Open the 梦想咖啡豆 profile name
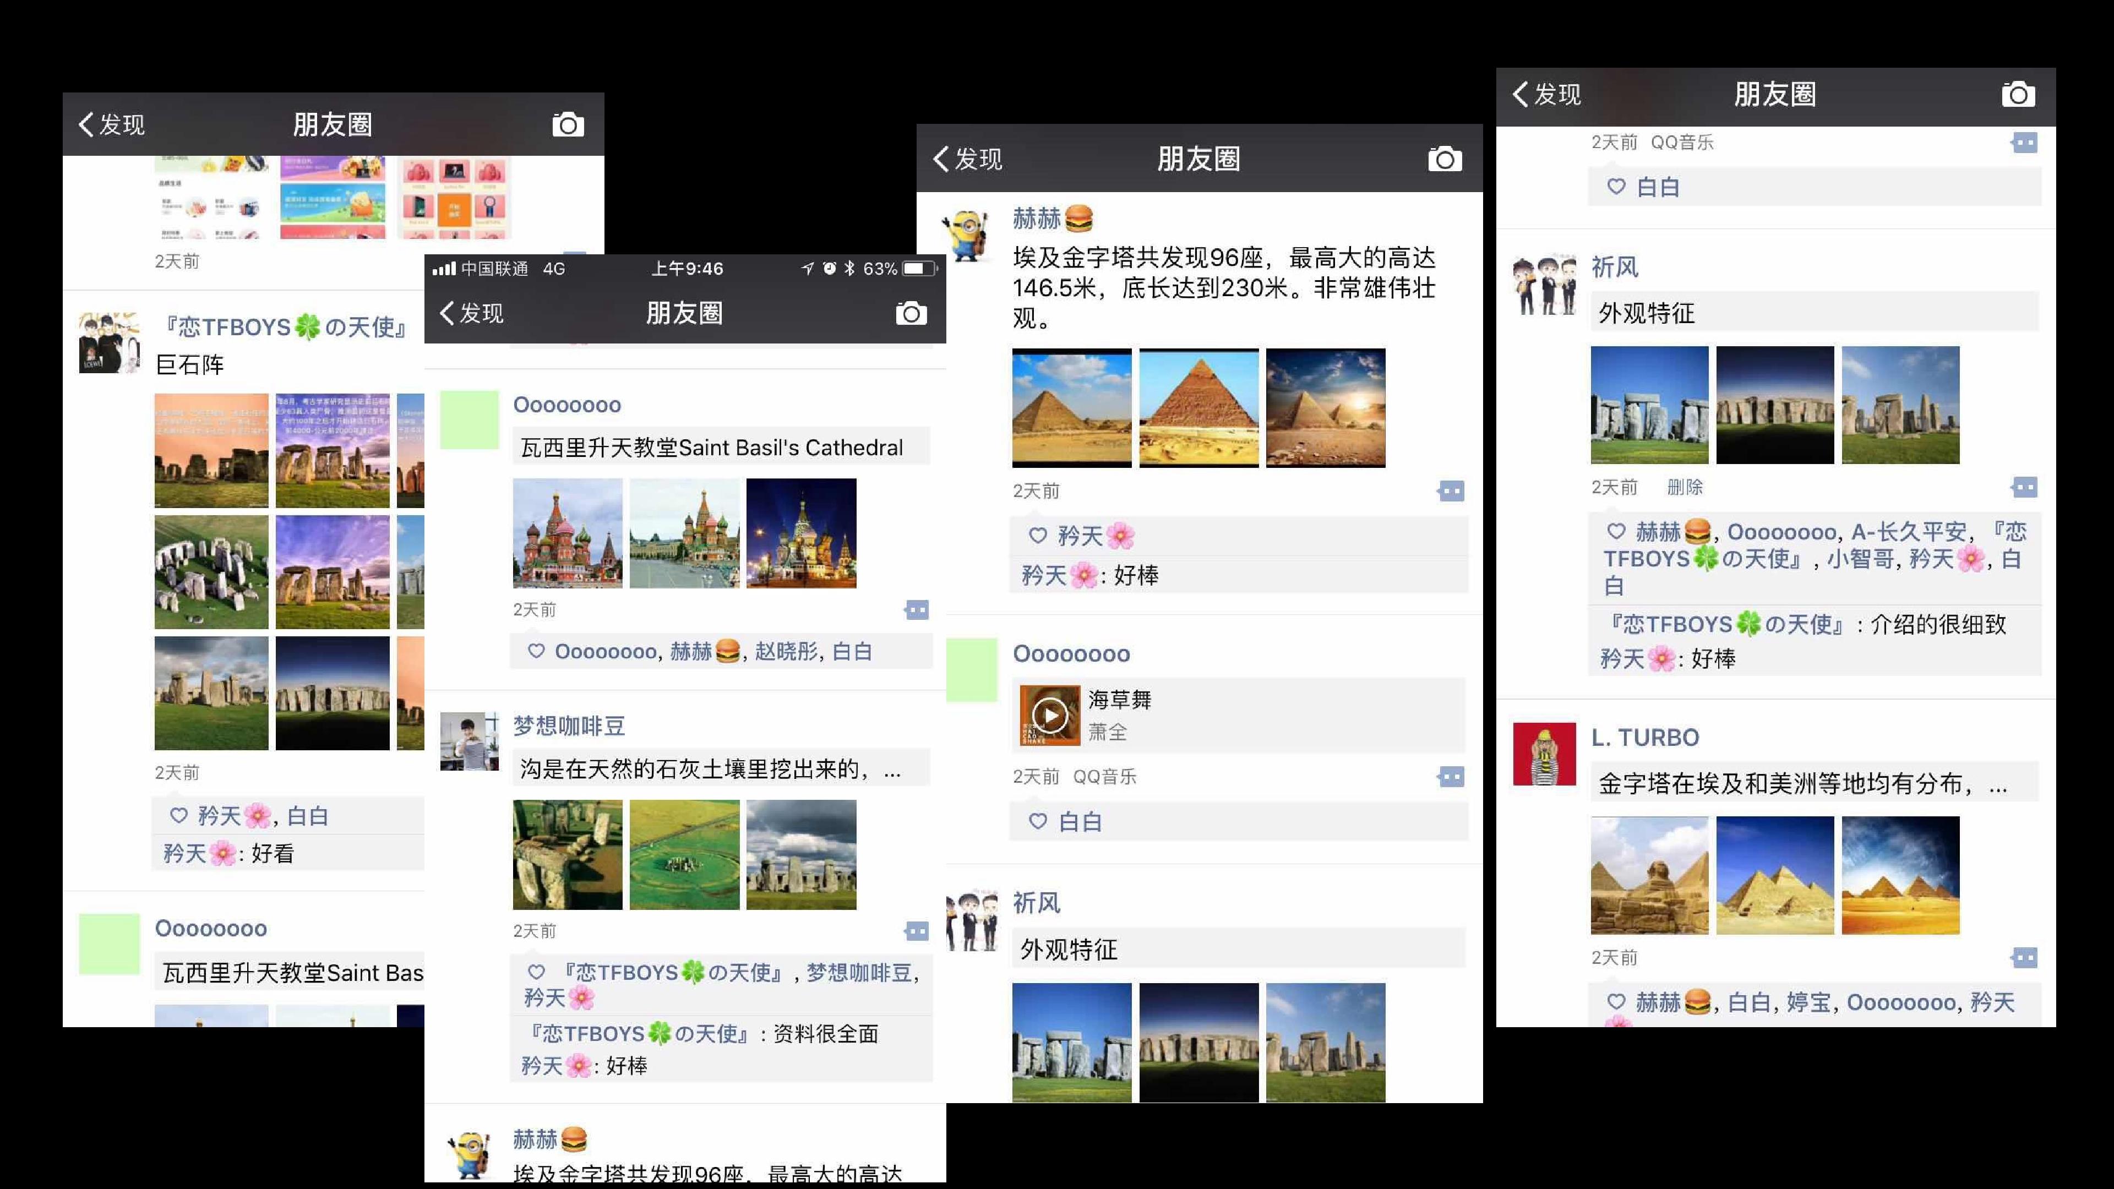2114x1189 pixels. tap(569, 726)
